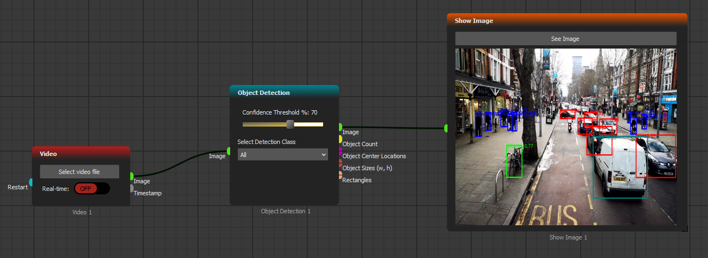Click the Object Detection Image input port
The image size is (708, 258).
pyautogui.click(x=229, y=151)
